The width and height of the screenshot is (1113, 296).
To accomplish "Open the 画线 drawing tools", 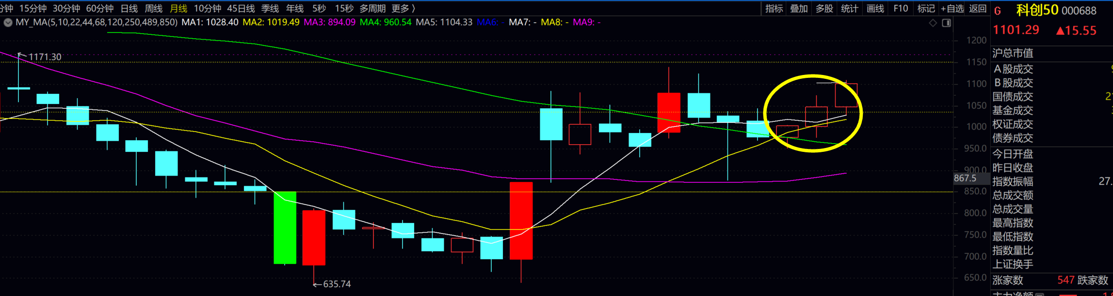I will click(x=875, y=8).
